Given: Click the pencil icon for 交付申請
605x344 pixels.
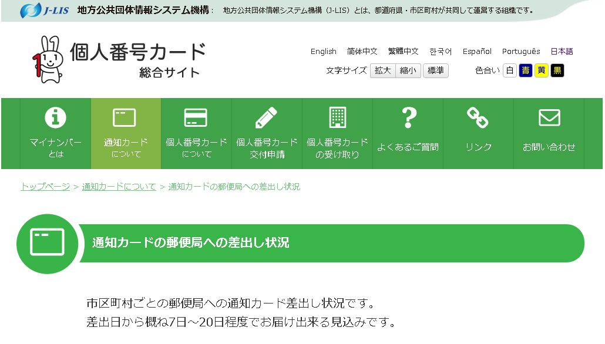Looking at the screenshot, I should (x=266, y=117).
